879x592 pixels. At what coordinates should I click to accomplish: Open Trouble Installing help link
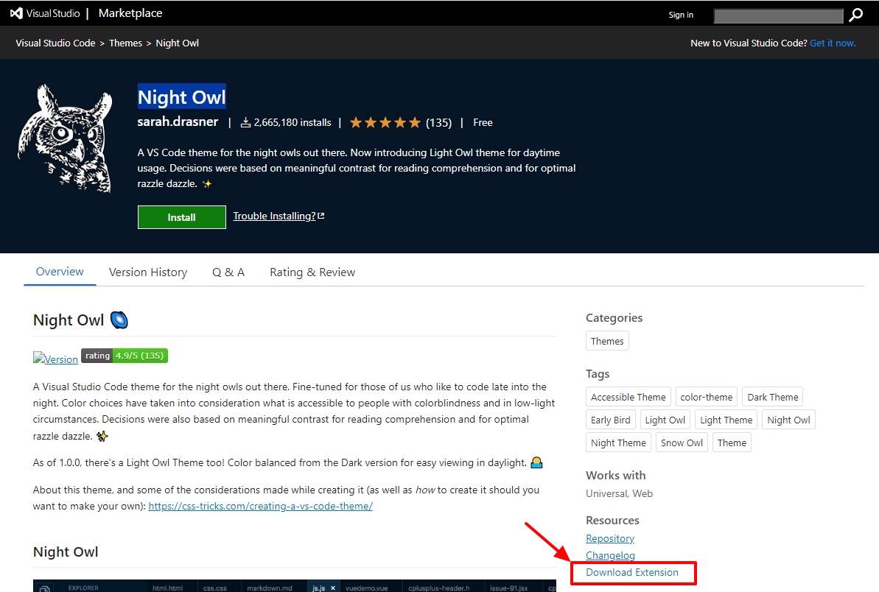coord(274,216)
